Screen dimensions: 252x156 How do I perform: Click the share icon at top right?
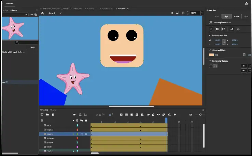point(247,3)
